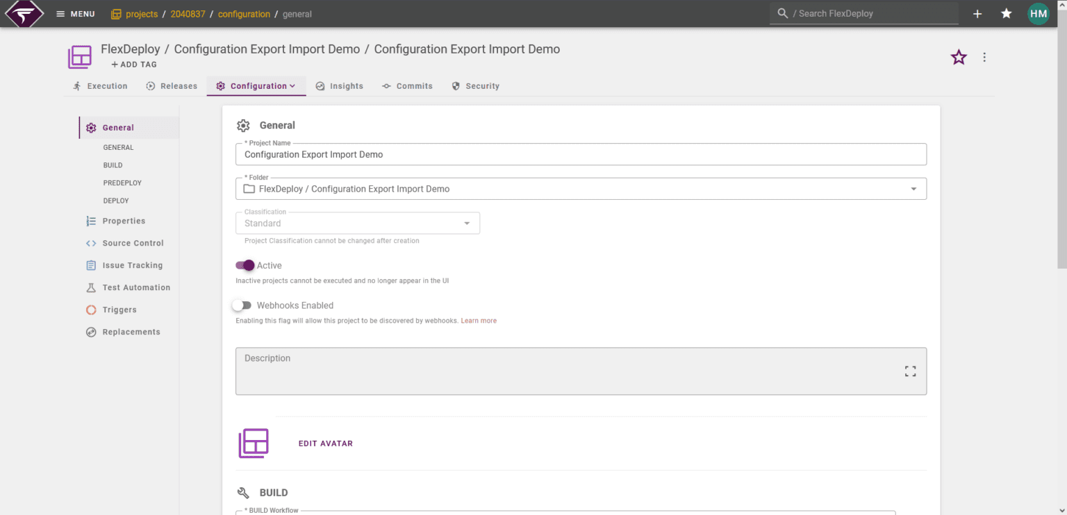Expand the Description field fullscreen icon

tap(910, 371)
